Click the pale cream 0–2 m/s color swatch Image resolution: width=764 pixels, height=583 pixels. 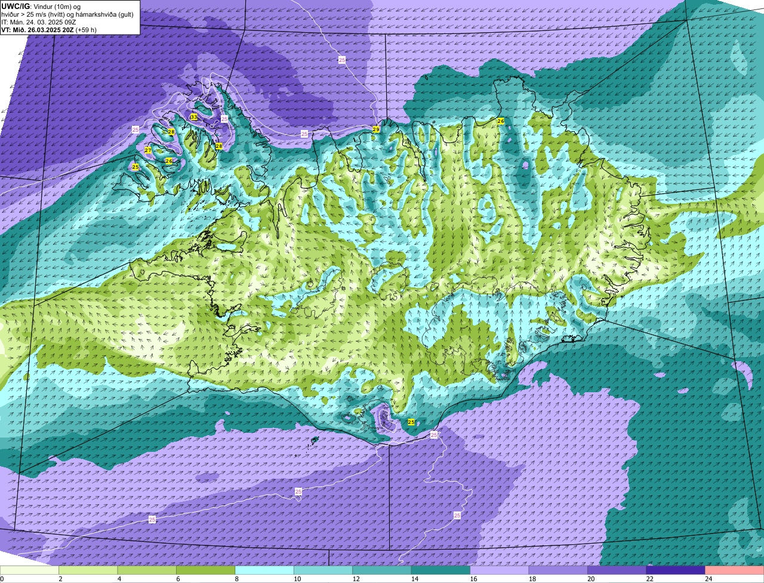pyautogui.click(x=29, y=570)
